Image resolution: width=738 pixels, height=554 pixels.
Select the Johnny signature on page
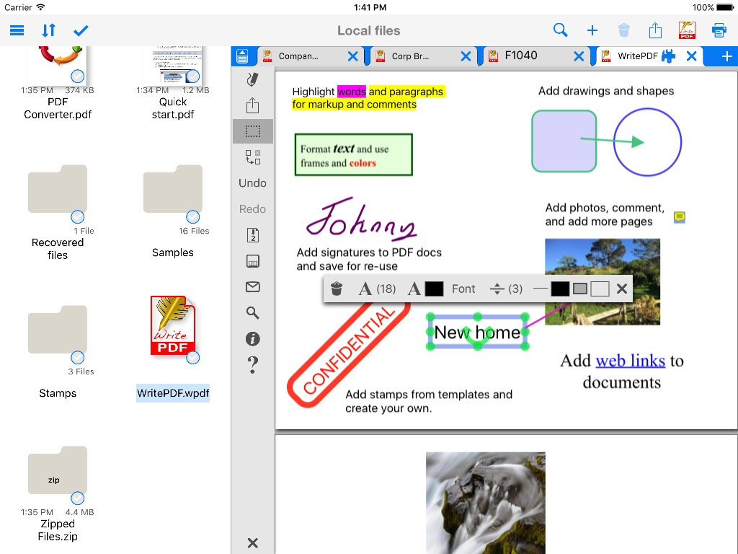click(x=361, y=218)
